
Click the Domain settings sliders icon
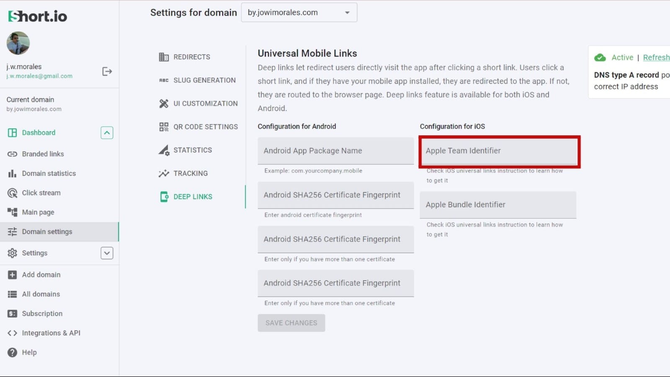13,232
